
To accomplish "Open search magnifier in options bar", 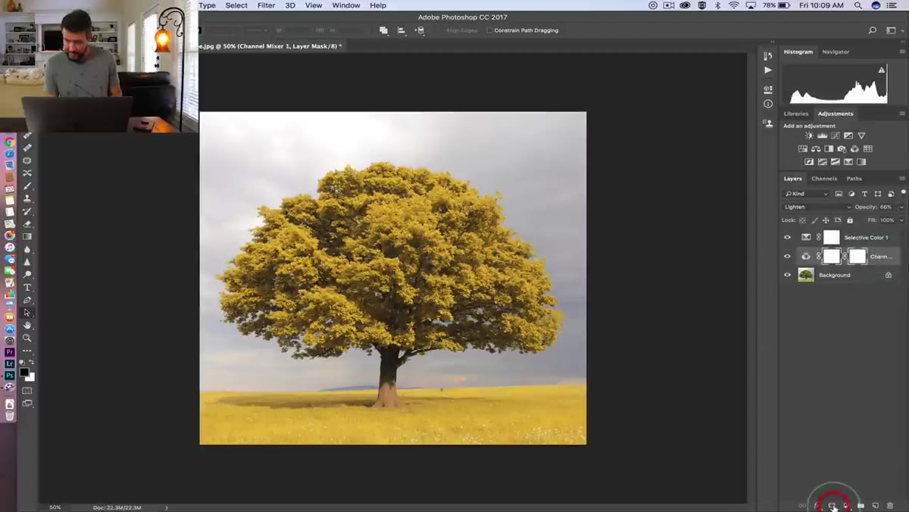I will click(873, 30).
